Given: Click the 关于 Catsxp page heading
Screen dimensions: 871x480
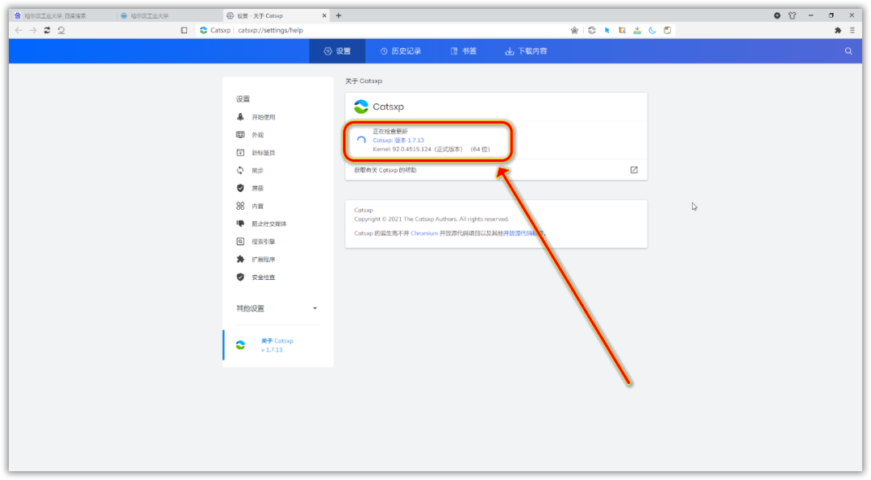Looking at the screenshot, I should pyautogui.click(x=364, y=81).
